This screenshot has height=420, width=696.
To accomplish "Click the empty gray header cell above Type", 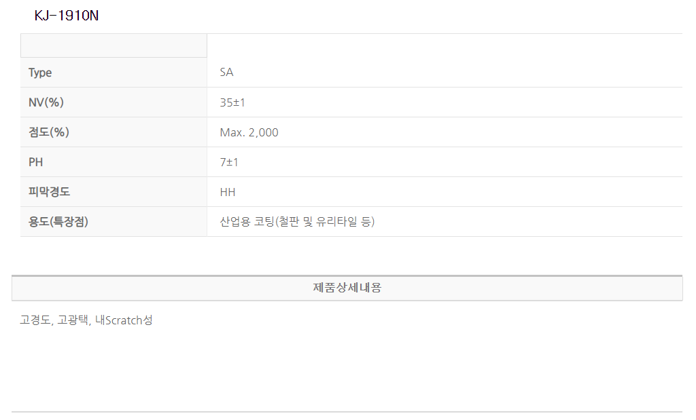I will tap(114, 45).
